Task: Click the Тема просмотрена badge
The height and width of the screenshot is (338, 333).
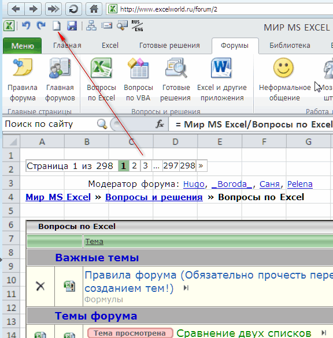Action: pos(130,333)
